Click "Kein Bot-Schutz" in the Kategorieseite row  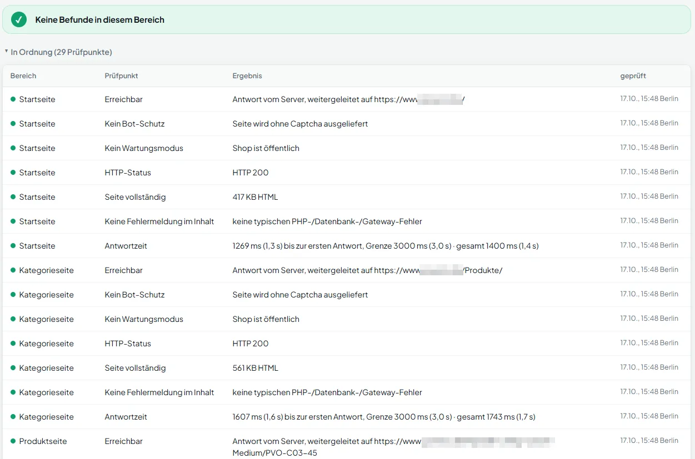pos(134,295)
